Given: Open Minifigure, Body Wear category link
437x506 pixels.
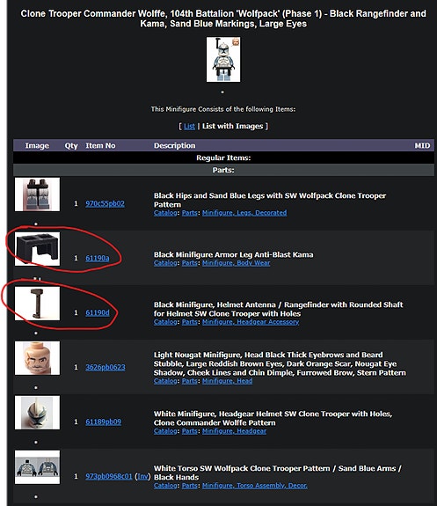Looking at the screenshot, I should pos(236,263).
